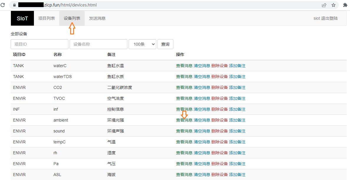View messages for rh device
The height and width of the screenshot is (194, 350).
point(184,153)
